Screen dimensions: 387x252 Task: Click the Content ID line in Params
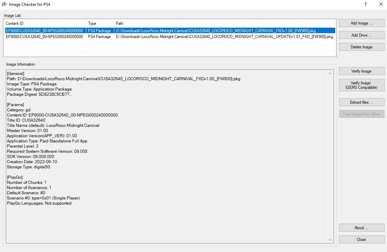[x=62, y=115]
